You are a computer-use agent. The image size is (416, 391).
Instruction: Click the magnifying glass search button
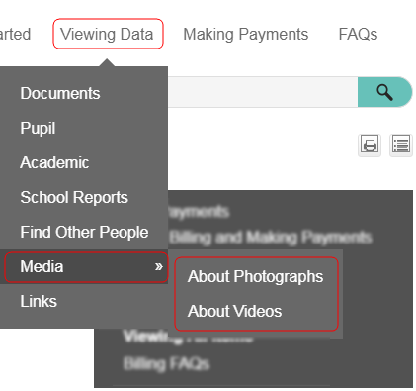[384, 92]
